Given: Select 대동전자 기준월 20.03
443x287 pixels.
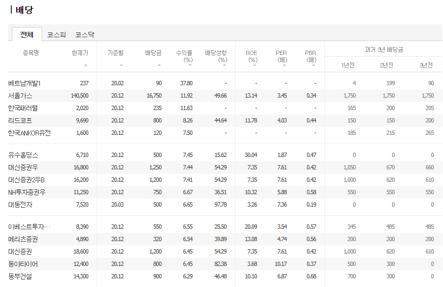Looking at the screenshot, I should (x=118, y=205).
